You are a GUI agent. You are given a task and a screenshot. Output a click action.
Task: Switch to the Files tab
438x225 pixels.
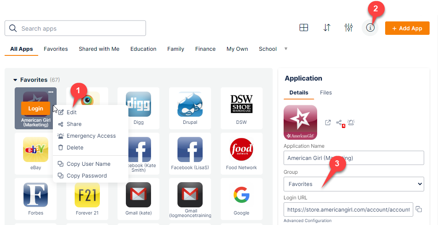326,92
